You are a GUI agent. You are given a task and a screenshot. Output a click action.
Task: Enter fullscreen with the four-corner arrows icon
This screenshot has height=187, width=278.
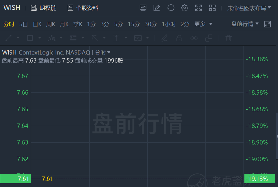(x=198, y=8)
